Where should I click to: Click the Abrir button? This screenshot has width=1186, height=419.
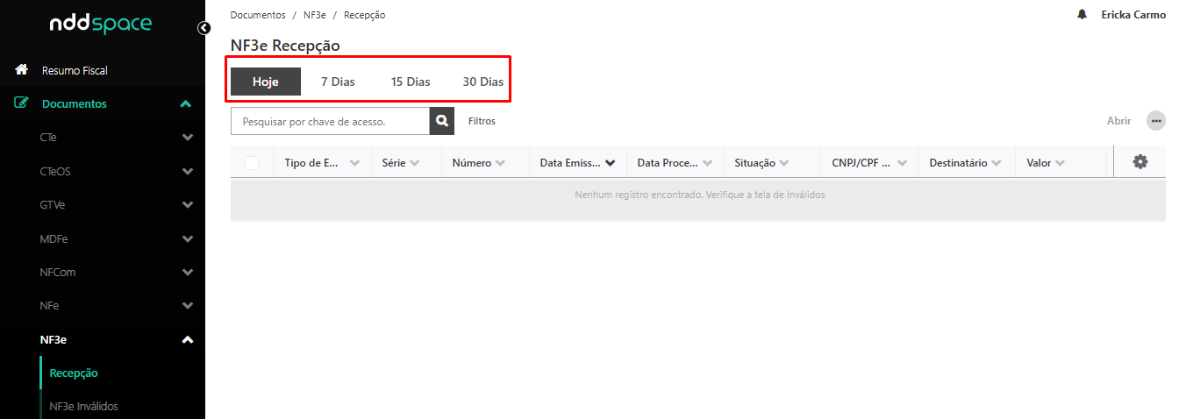[x=1118, y=121]
